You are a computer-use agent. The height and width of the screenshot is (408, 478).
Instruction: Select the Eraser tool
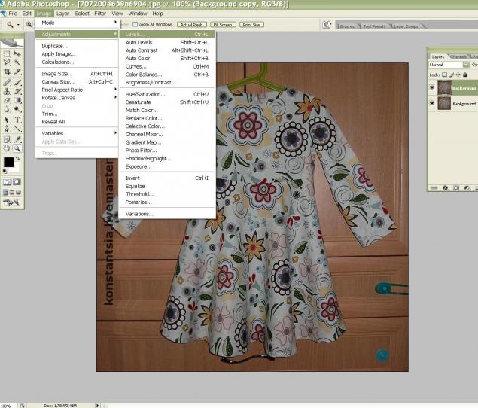7,100
